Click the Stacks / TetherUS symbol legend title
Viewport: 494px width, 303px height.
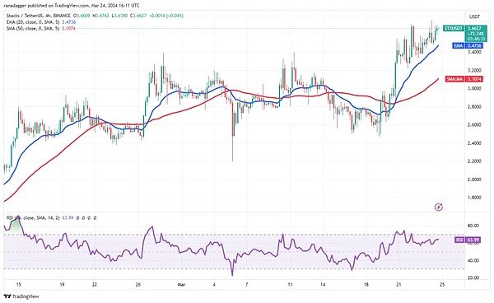point(39,16)
